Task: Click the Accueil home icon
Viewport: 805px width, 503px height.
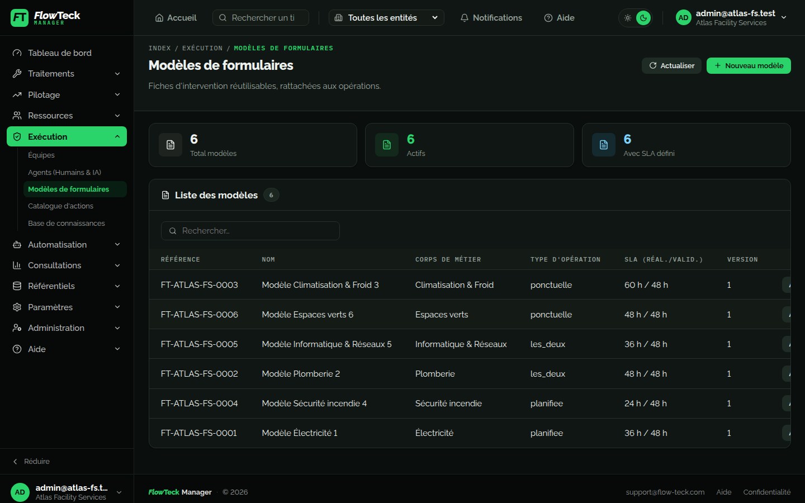Action: [x=159, y=18]
